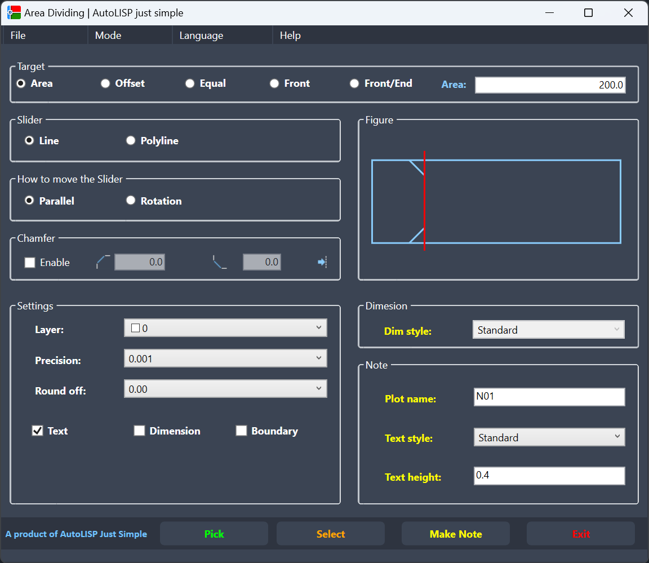Screen dimensions: 649x563
Task: Tick the Dimension checkbox
Action: [140, 431]
